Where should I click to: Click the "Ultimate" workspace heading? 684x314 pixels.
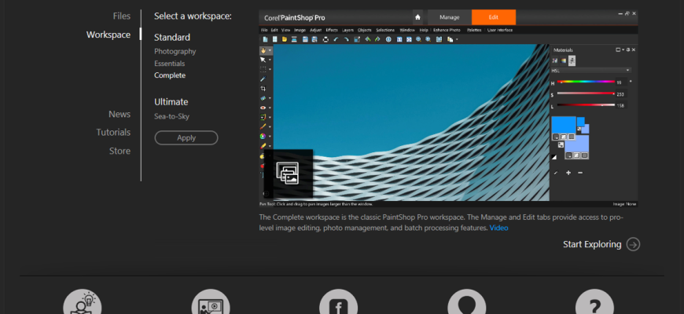[x=171, y=102]
